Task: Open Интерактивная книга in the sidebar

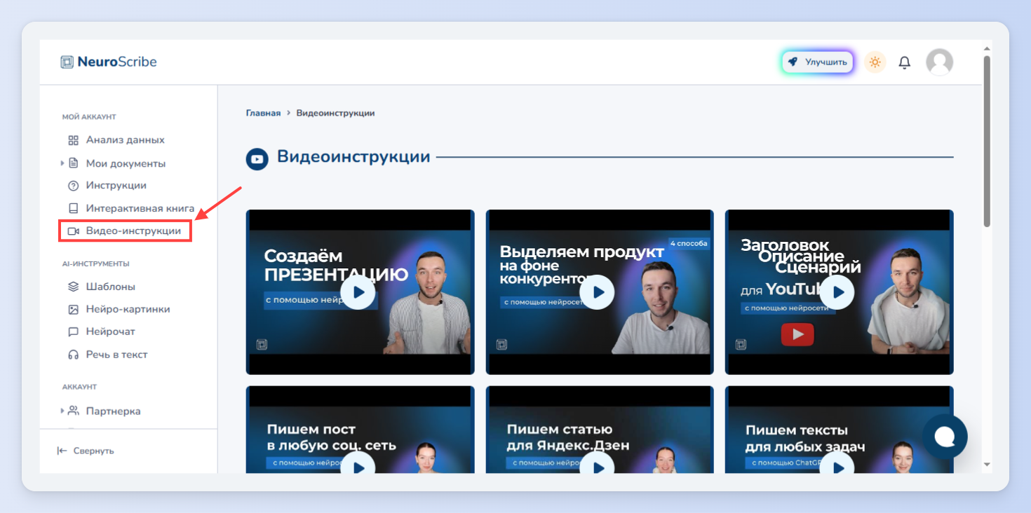Action: click(140, 208)
